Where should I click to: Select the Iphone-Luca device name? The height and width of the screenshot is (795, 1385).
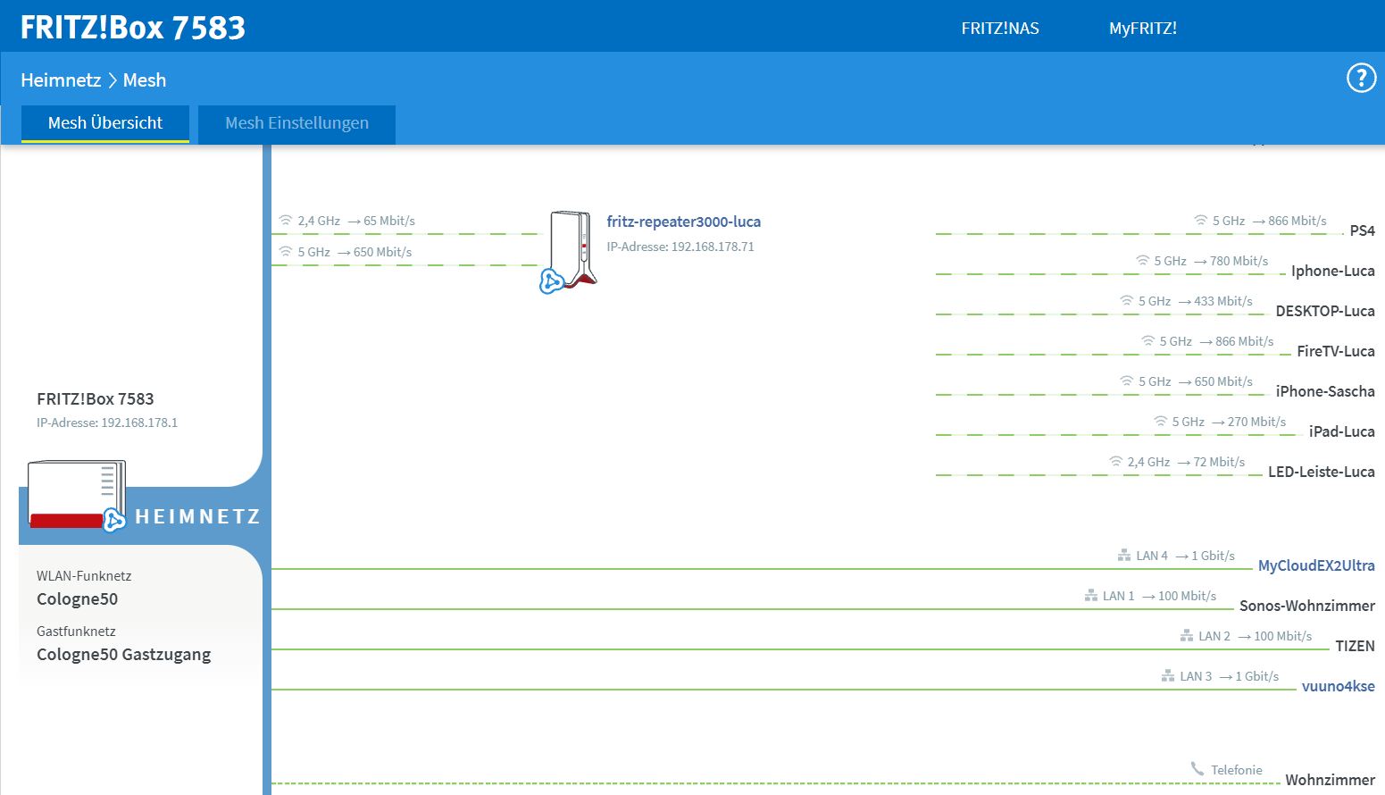coord(1333,271)
